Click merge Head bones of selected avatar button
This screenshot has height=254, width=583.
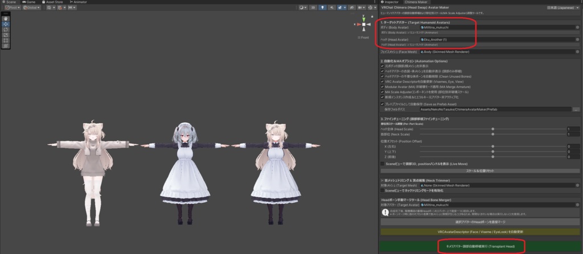pyautogui.click(x=480, y=222)
